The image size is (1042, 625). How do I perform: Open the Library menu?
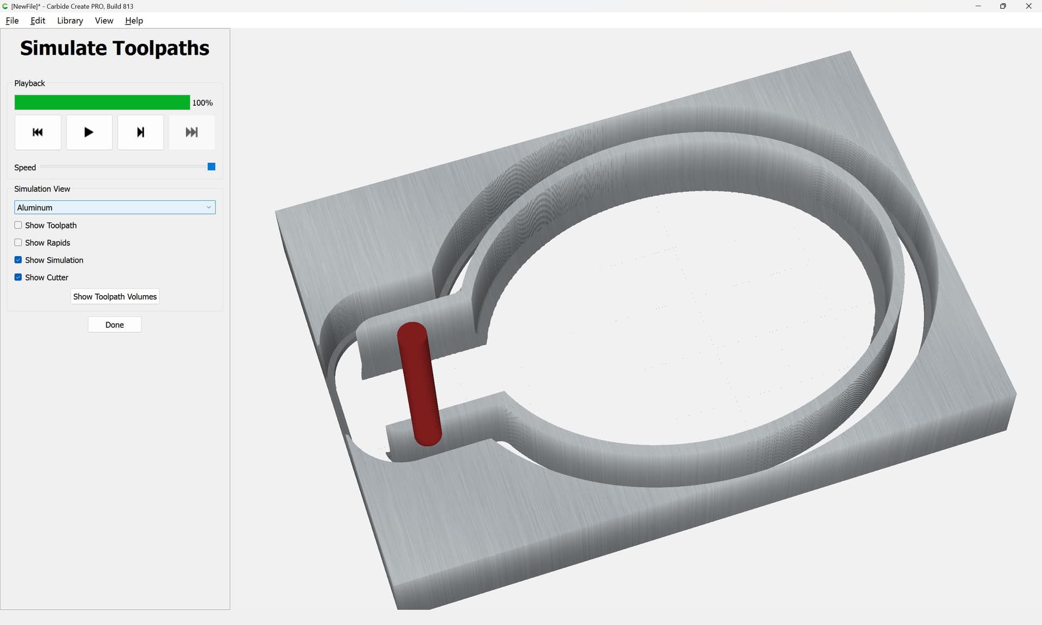[70, 21]
